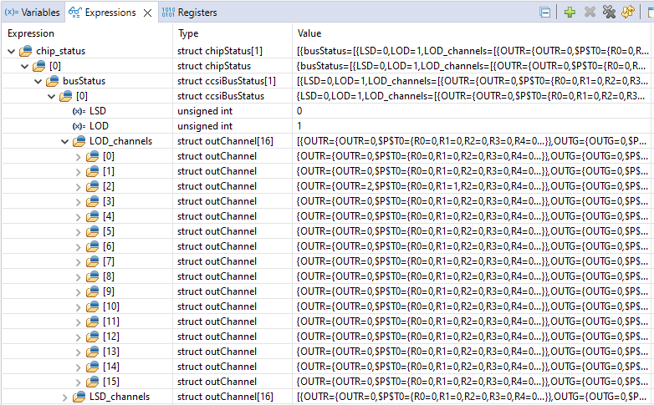Image resolution: width=654 pixels, height=405 pixels.
Task: Click the Collapse All toolbar icon
Action: click(545, 13)
